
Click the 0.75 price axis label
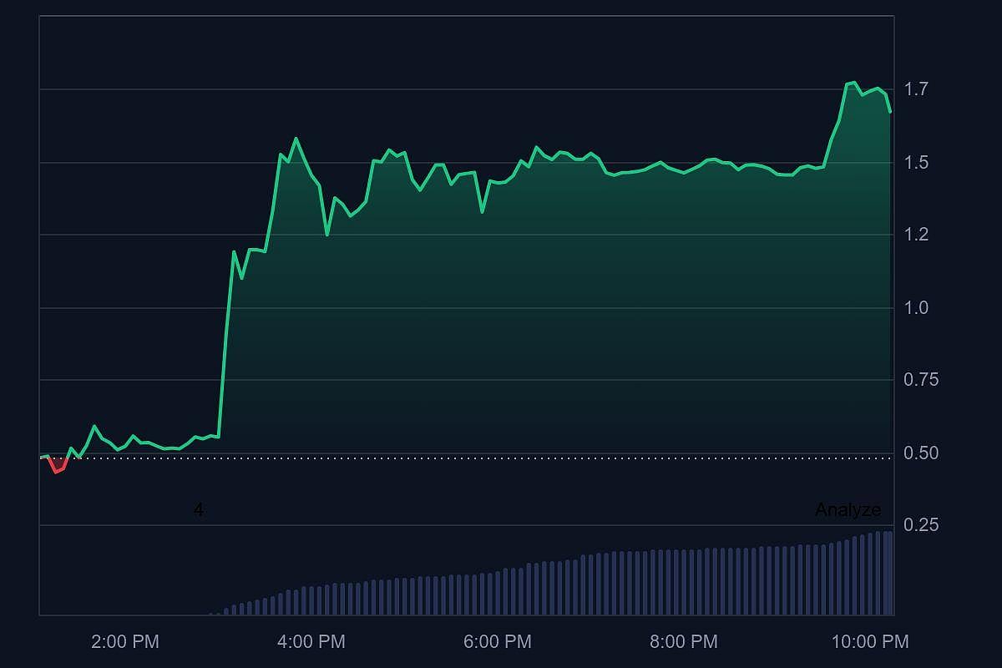pyautogui.click(x=919, y=378)
